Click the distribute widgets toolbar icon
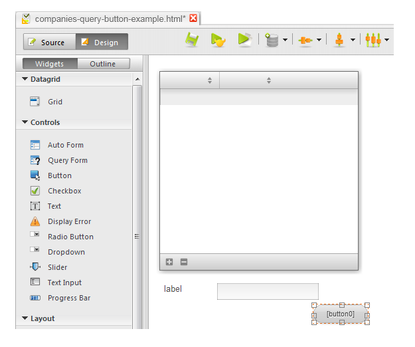 click(x=373, y=41)
